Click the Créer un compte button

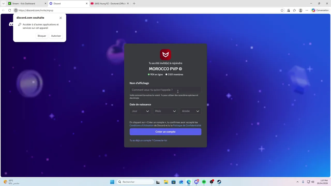pos(165,132)
